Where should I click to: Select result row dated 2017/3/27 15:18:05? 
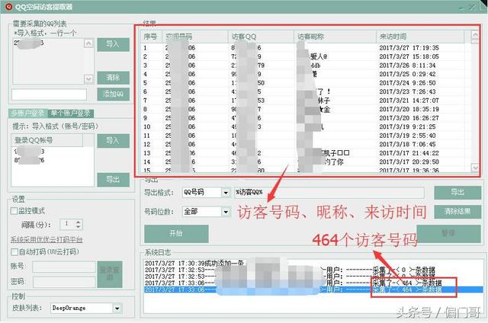(x=305, y=56)
